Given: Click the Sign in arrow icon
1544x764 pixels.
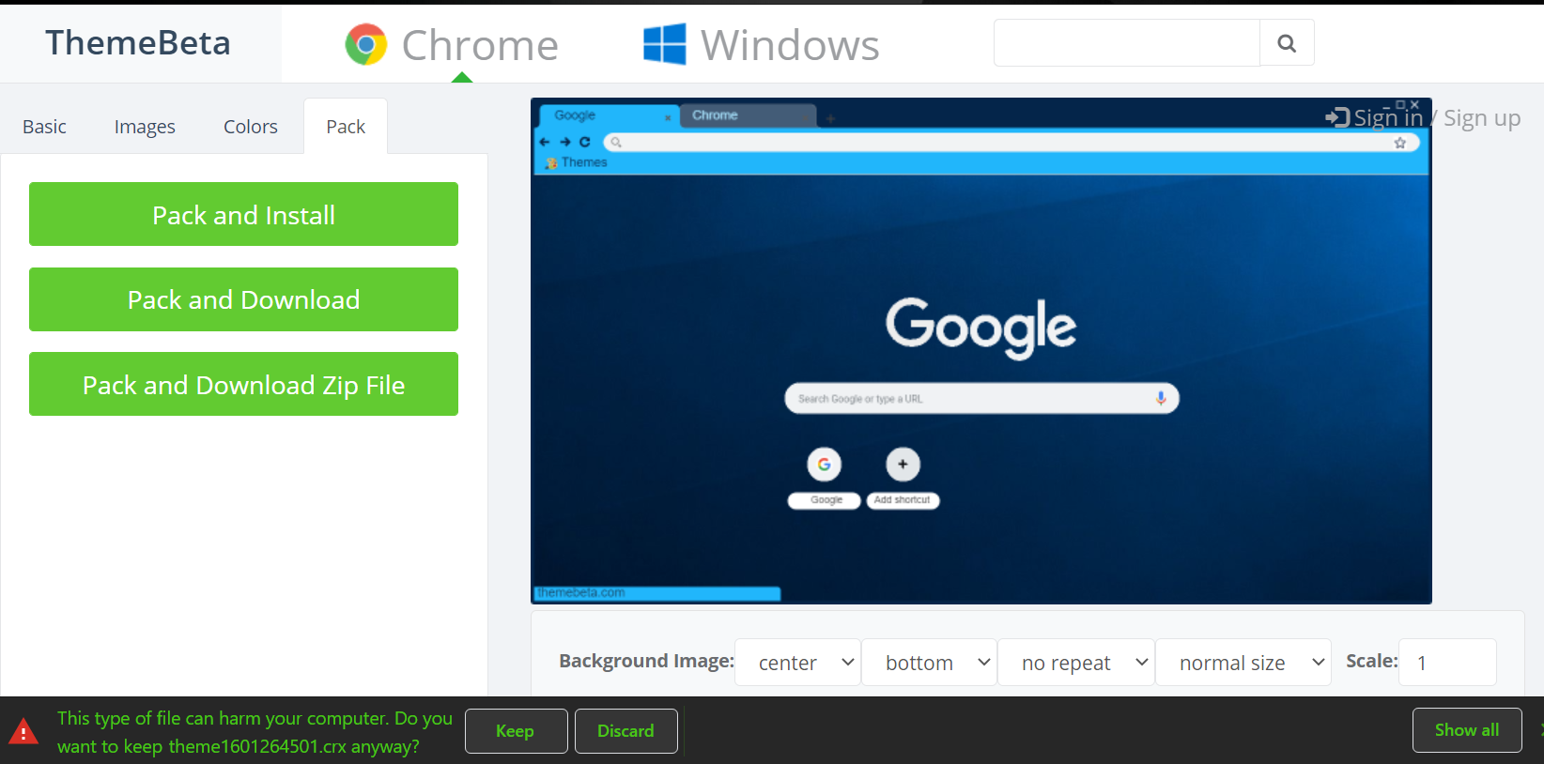Looking at the screenshot, I should point(1337,117).
